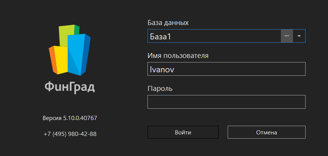Focus the username field containing Ivanov
328x156 pixels.
[x=226, y=69]
